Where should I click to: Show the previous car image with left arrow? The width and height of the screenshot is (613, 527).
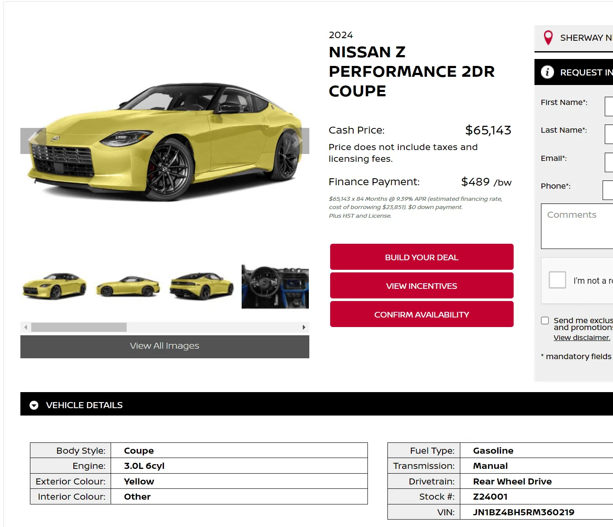[x=33, y=141]
